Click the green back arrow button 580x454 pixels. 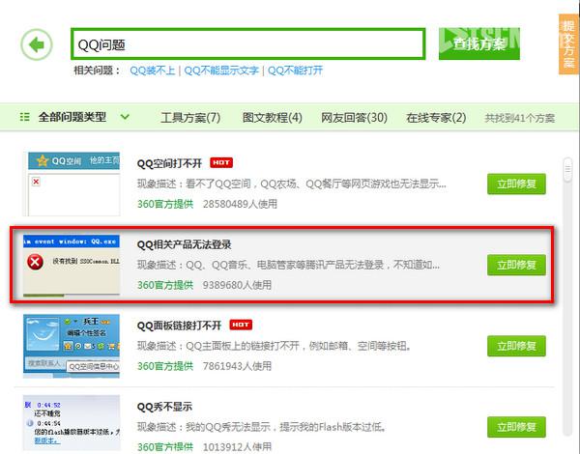[x=37, y=44]
